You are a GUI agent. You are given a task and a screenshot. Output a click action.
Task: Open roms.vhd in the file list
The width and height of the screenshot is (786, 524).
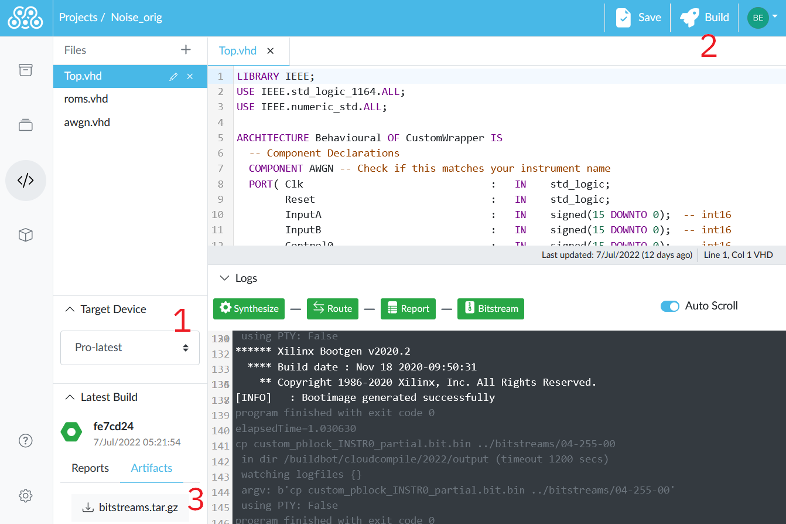[86, 99]
